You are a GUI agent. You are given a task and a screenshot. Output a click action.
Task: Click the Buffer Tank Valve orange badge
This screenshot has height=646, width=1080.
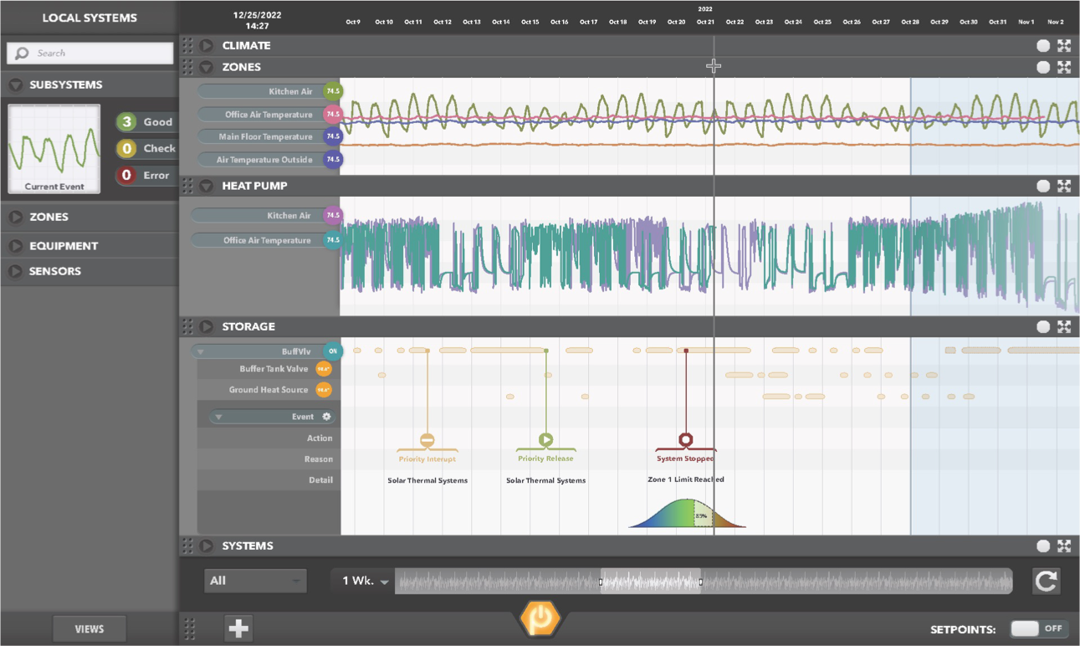[323, 369]
